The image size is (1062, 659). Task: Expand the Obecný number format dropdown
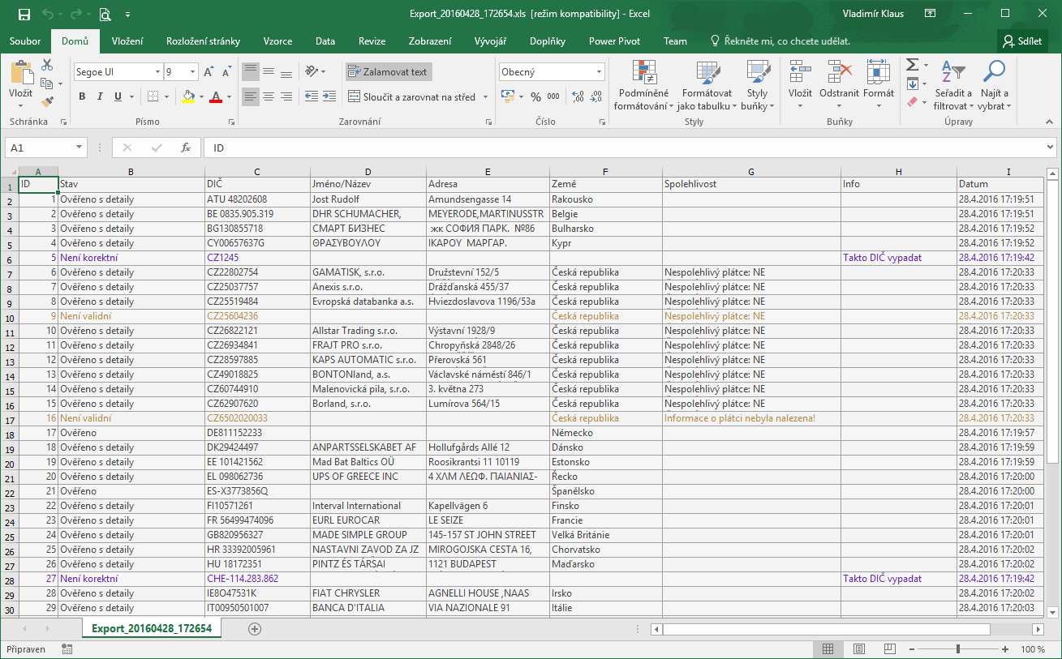(x=600, y=72)
